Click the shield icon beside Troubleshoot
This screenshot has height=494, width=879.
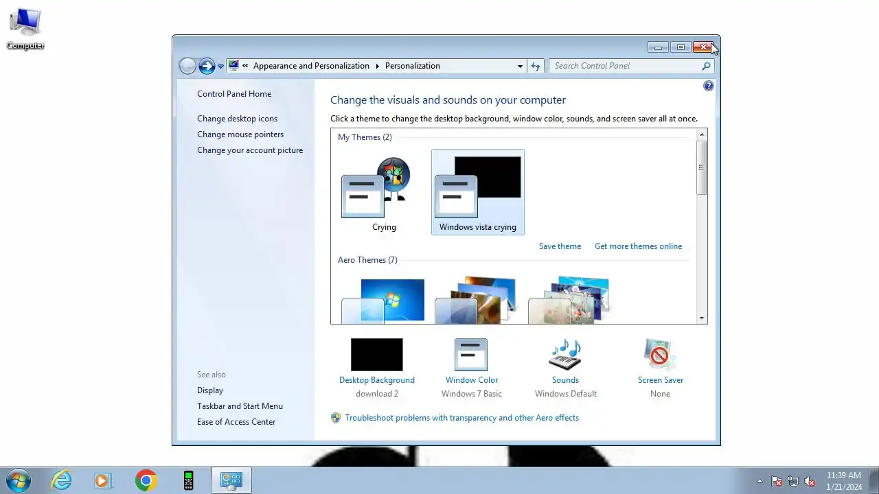click(336, 418)
